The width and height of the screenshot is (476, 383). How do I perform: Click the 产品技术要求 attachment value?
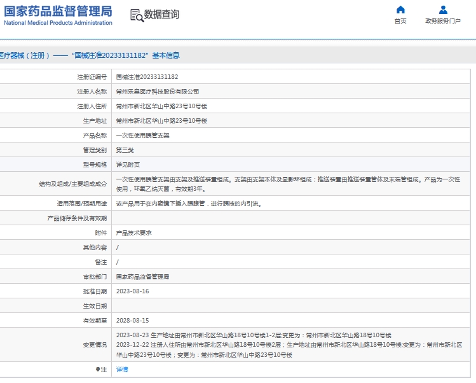[134, 233]
